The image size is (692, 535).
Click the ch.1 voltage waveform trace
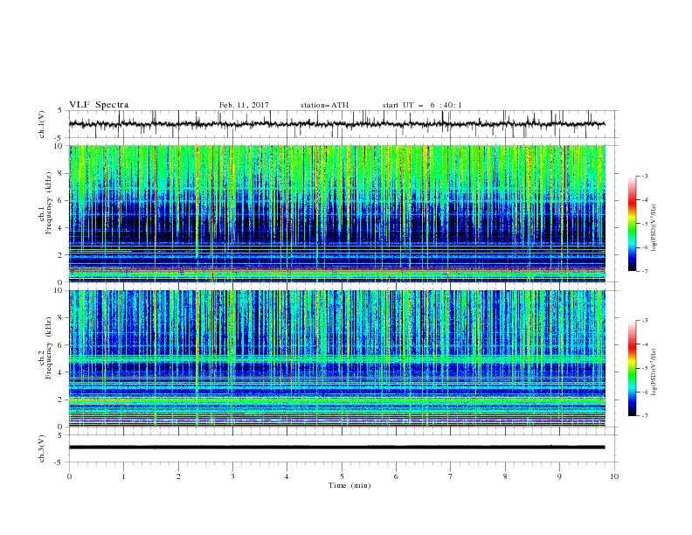coord(336,124)
